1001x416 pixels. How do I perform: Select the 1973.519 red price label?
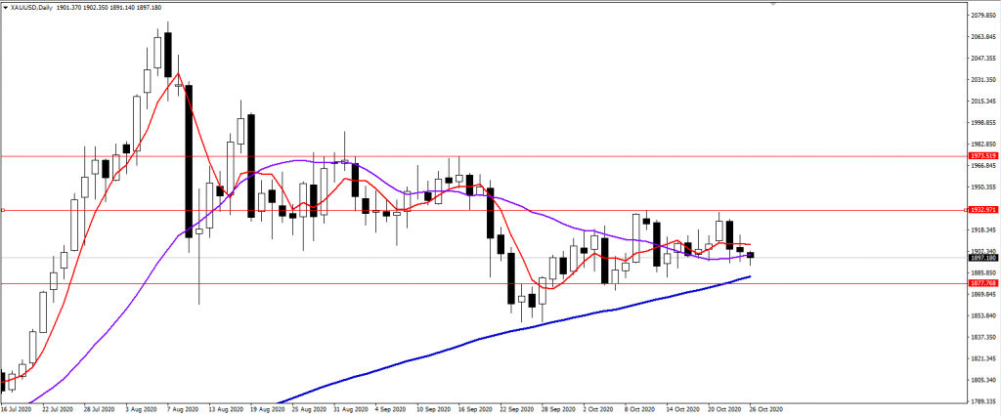980,156
